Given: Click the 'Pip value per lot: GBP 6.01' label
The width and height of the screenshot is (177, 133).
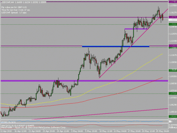Looking at the screenshot, I should point(14,7).
